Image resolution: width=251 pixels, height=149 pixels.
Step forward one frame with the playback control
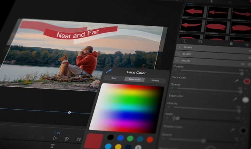coord(67,139)
